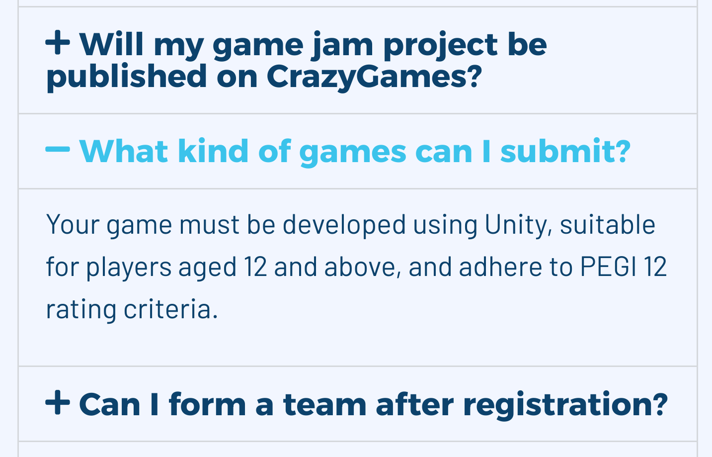712x457 pixels.
Task: Expand 'Will my game jam project be published' question
Action: [x=358, y=60]
